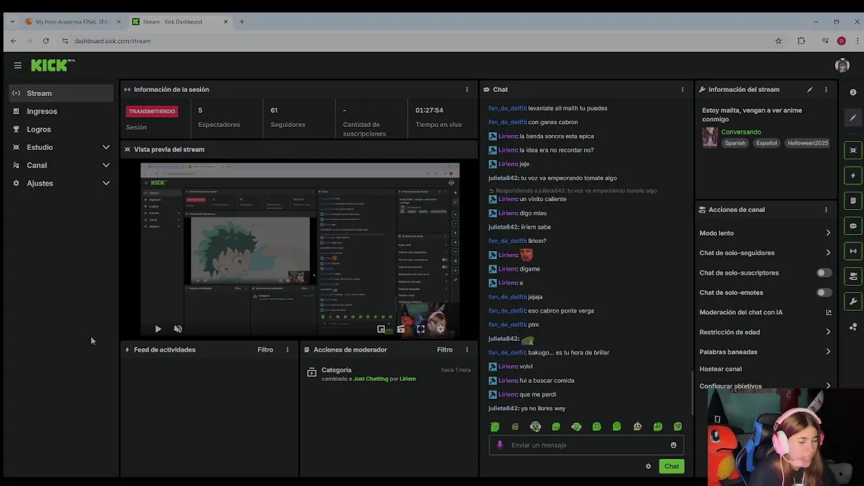Screen dimensions: 864x486
Task: Open the Información del stream options menu
Action: (x=826, y=89)
